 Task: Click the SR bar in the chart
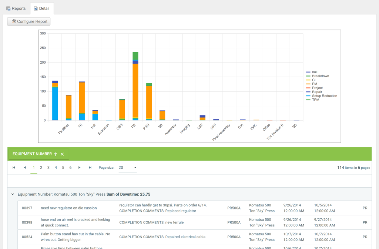162,115
